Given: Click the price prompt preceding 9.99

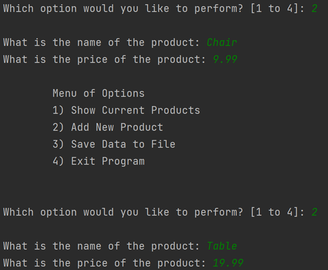Looking at the screenshot, I should pyautogui.click(x=105, y=59).
